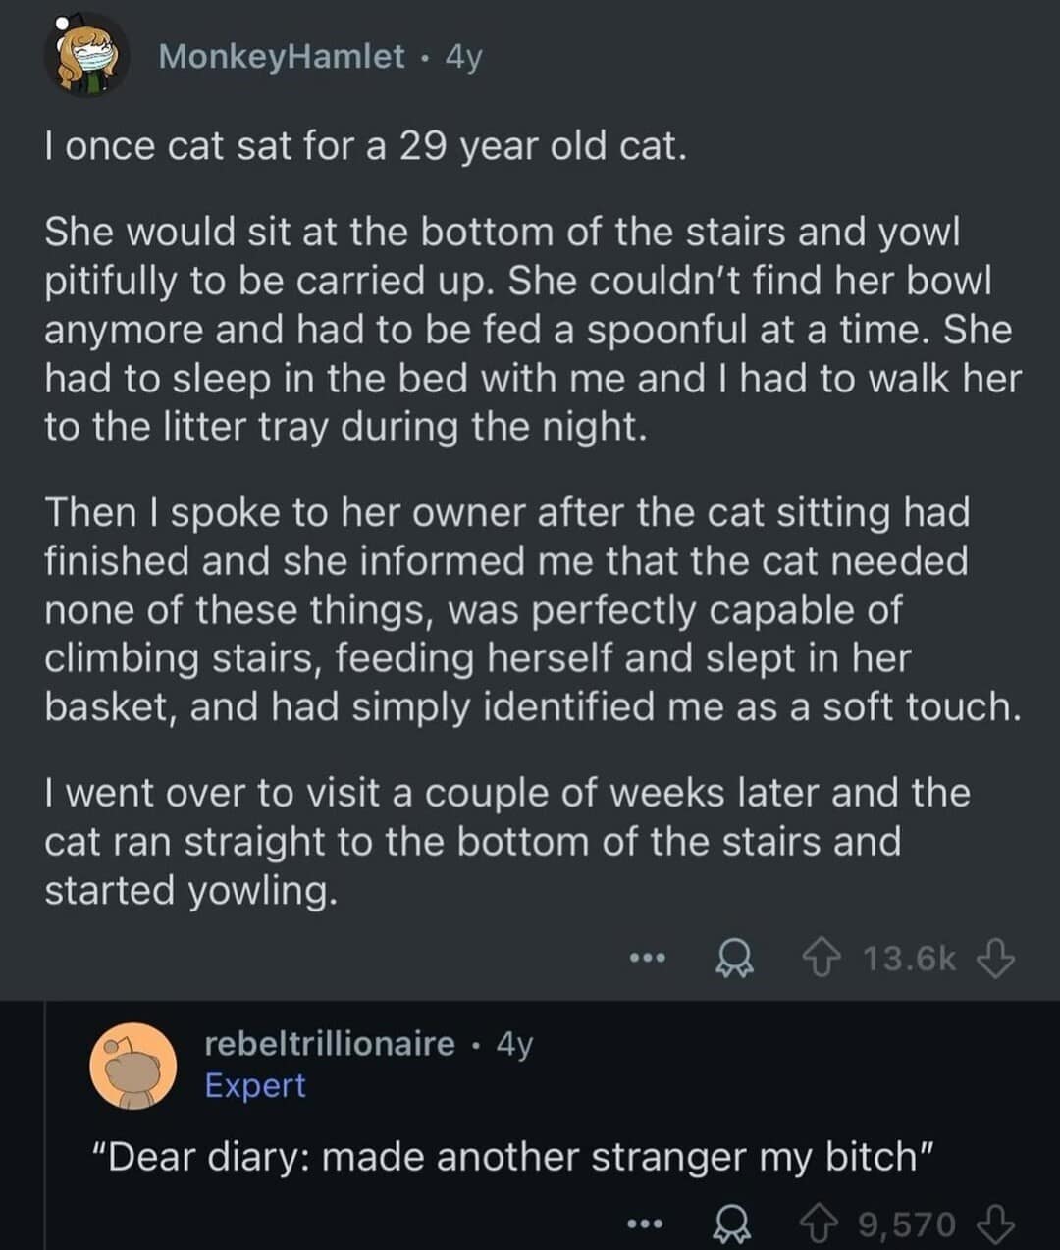This screenshot has height=1250, width=1060.
Task: Downvote the comment with 13.6k points
Action: tap(996, 958)
